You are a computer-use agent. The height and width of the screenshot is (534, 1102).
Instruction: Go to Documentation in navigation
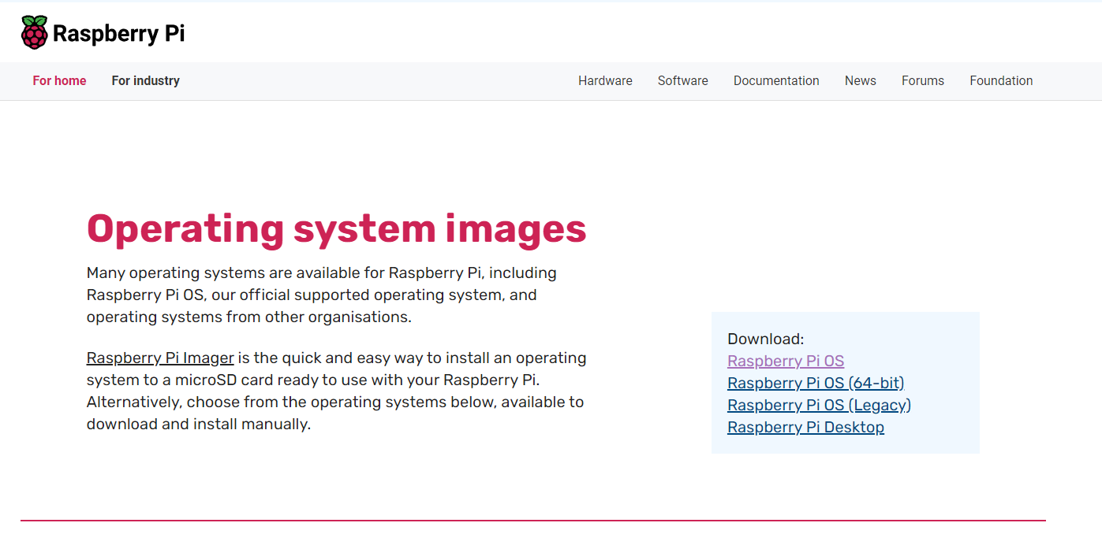776,80
